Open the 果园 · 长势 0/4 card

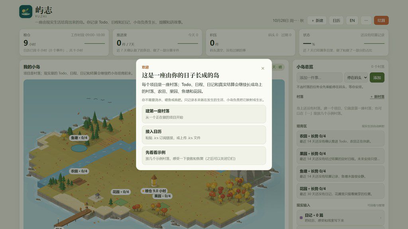tap(340, 156)
